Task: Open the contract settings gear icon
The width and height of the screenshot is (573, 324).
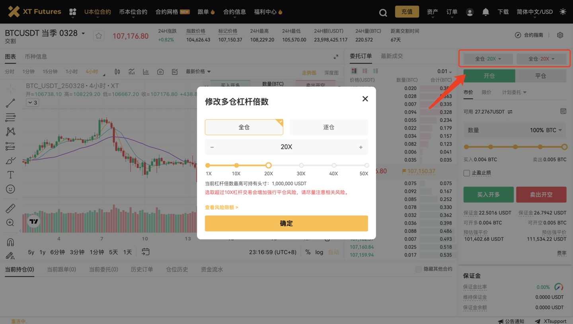Action: tap(560, 35)
